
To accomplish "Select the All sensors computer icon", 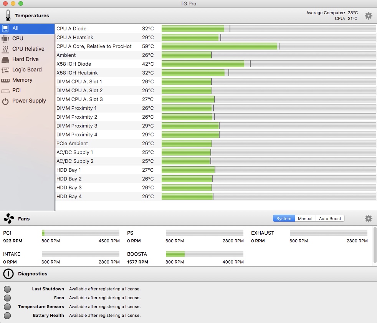I will click(x=5, y=28).
